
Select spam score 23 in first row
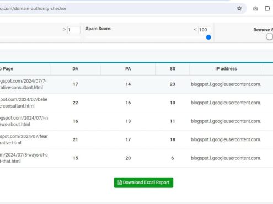[173, 84]
